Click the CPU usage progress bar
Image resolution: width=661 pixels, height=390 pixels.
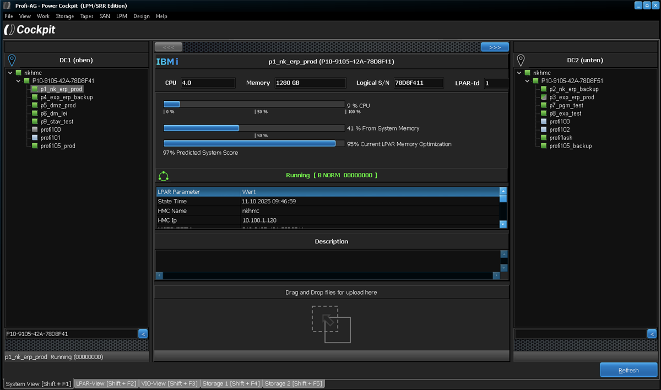254,104
